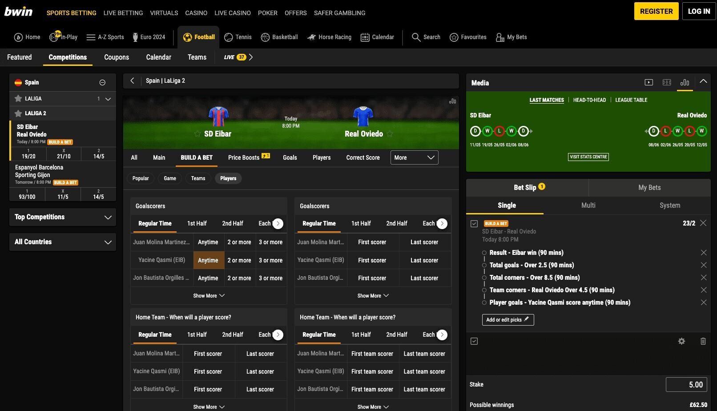Select SD Eibar win odds 19/20
This screenshot has width=717, height=411.
click(28, 154)
